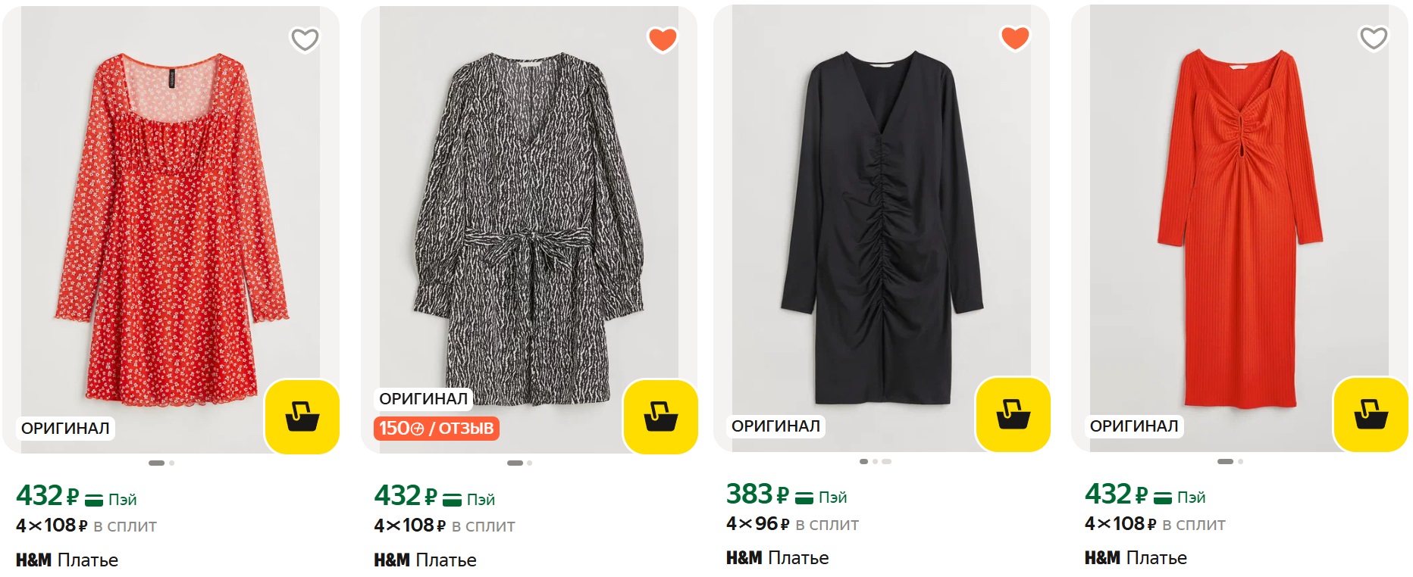The height and width of the screenshot is (577, 1413).
Task: Switch to second photo dot of floral dress
Action: click(172, 463)
